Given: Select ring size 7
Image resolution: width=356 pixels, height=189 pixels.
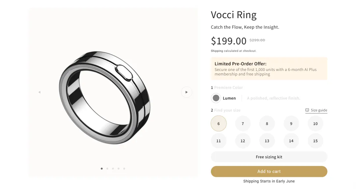Looking at the screenshot, I should pos(243,124).
